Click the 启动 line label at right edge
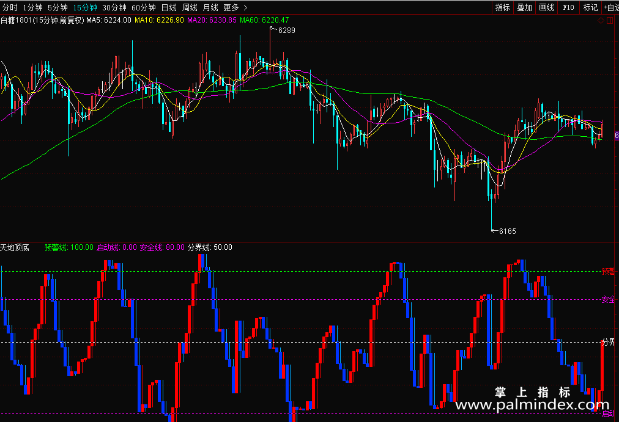Viewport: 619px width, 422px height. 609,413
